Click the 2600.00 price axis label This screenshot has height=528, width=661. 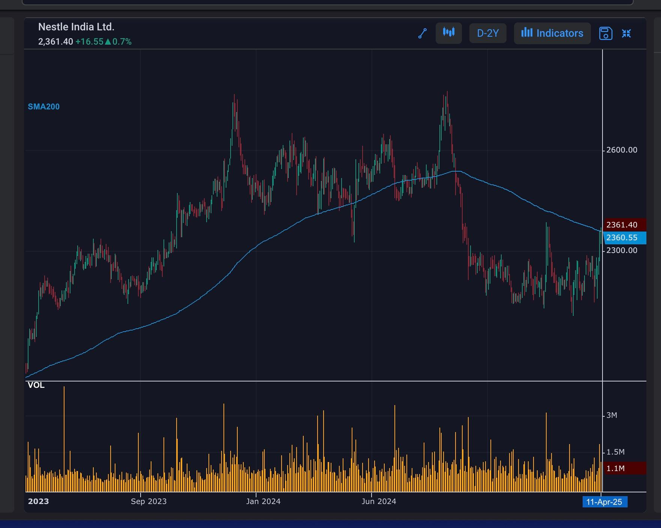pos(622,150)
